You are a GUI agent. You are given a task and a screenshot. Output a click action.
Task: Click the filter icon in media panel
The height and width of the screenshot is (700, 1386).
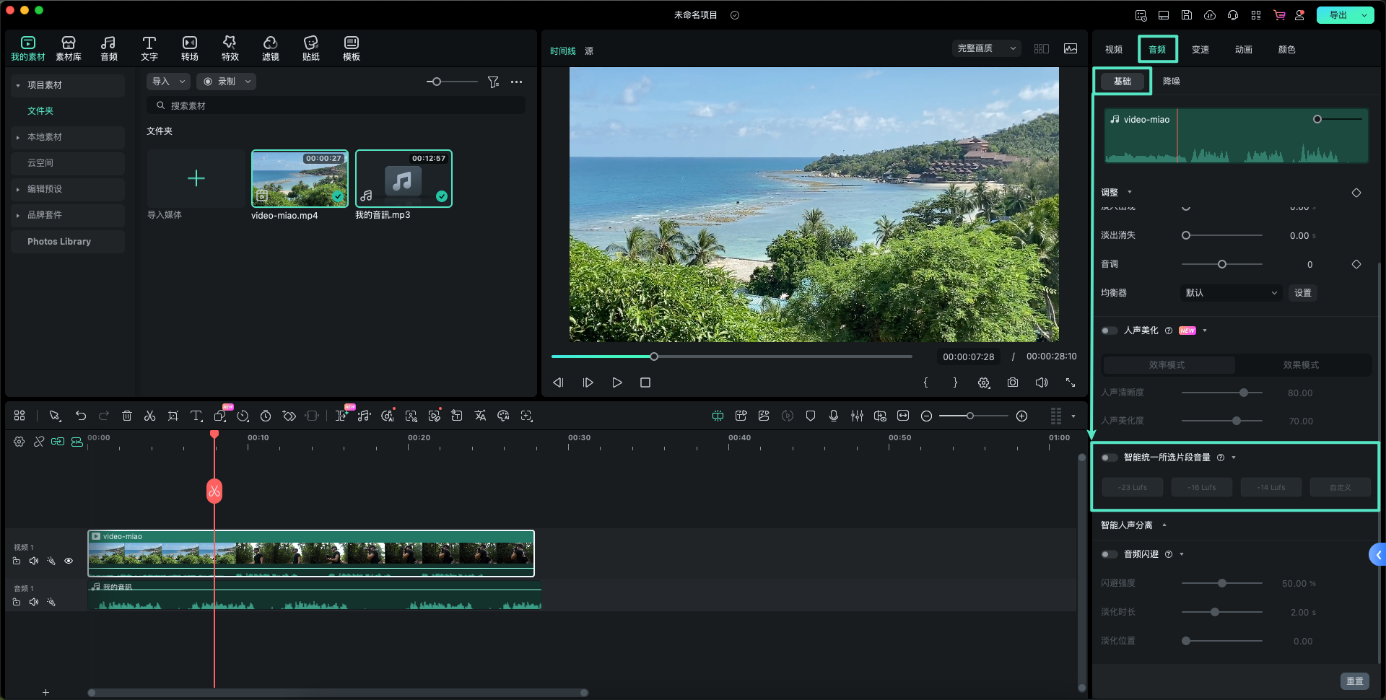[x=493, y=82]
